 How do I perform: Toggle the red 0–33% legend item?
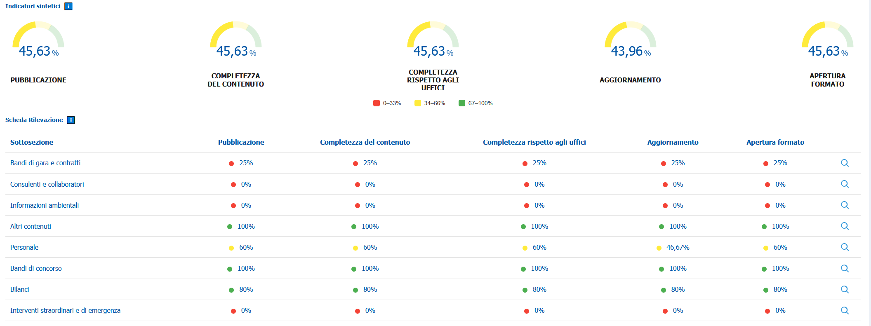(x=387, y=103)
